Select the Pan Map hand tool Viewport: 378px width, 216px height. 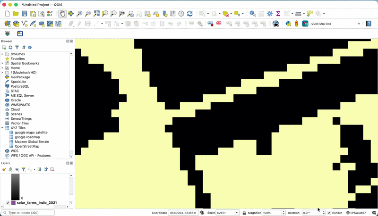point(62,14)
